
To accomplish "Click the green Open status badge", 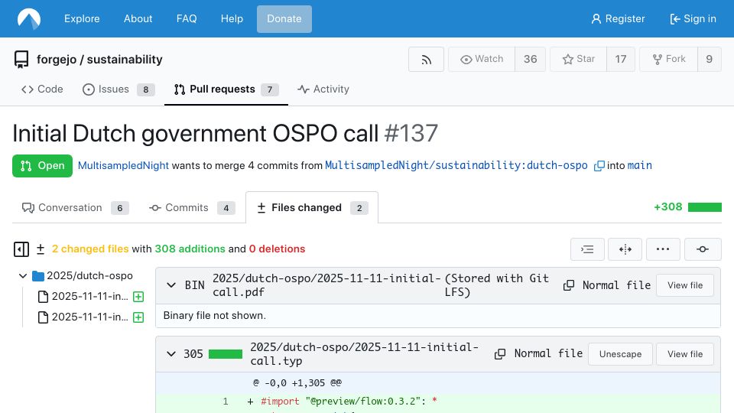I will 42,166.
